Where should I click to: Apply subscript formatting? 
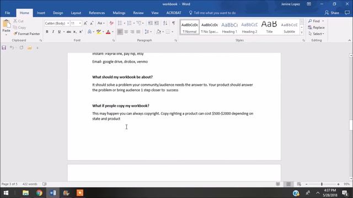click(75, 32)
